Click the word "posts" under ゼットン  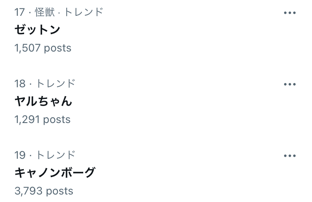58,48
